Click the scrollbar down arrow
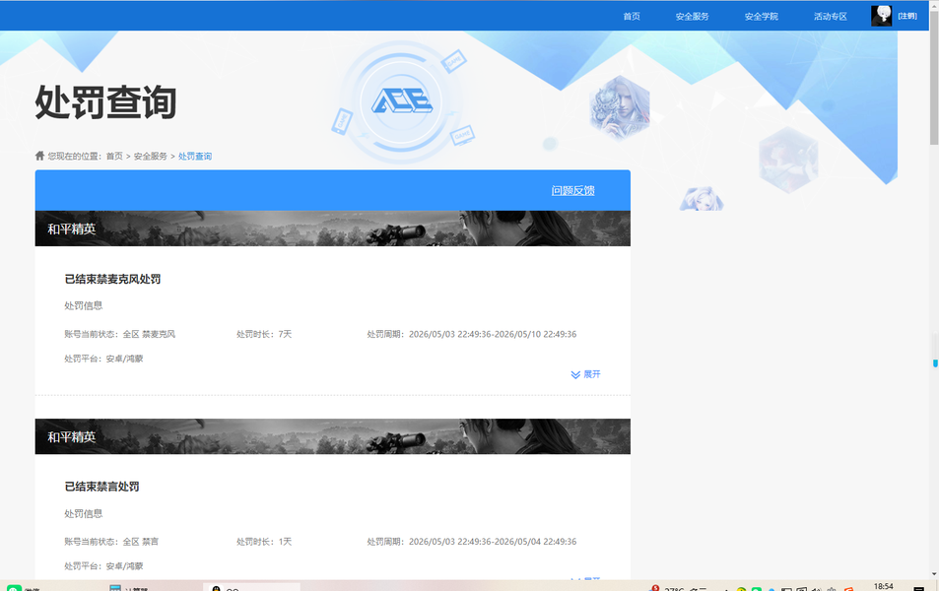This screenshot has height=591, width=939. (934, 573)
